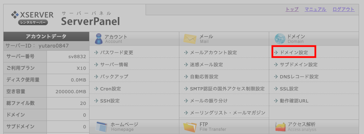Open the マニュアル link
This screenshot has height=134, width=364.
click(315, 9)
